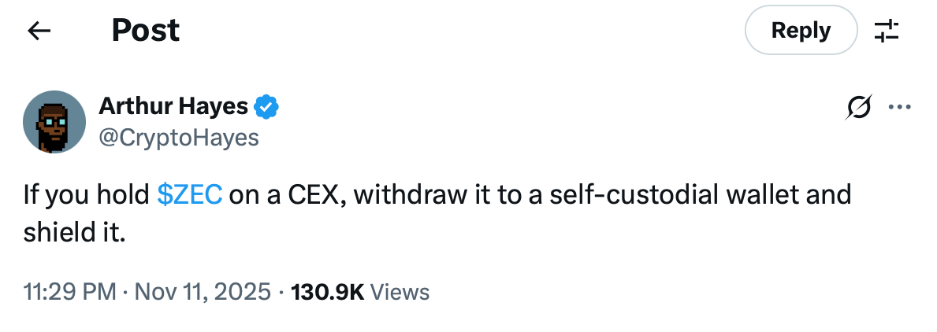
Task: Click the Nov 11, 2025 date
Action: (201, 293)
